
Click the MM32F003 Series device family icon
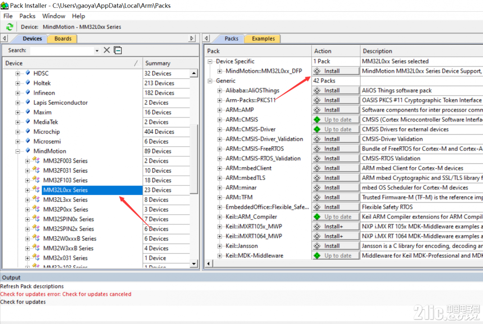tap(36, 161)
